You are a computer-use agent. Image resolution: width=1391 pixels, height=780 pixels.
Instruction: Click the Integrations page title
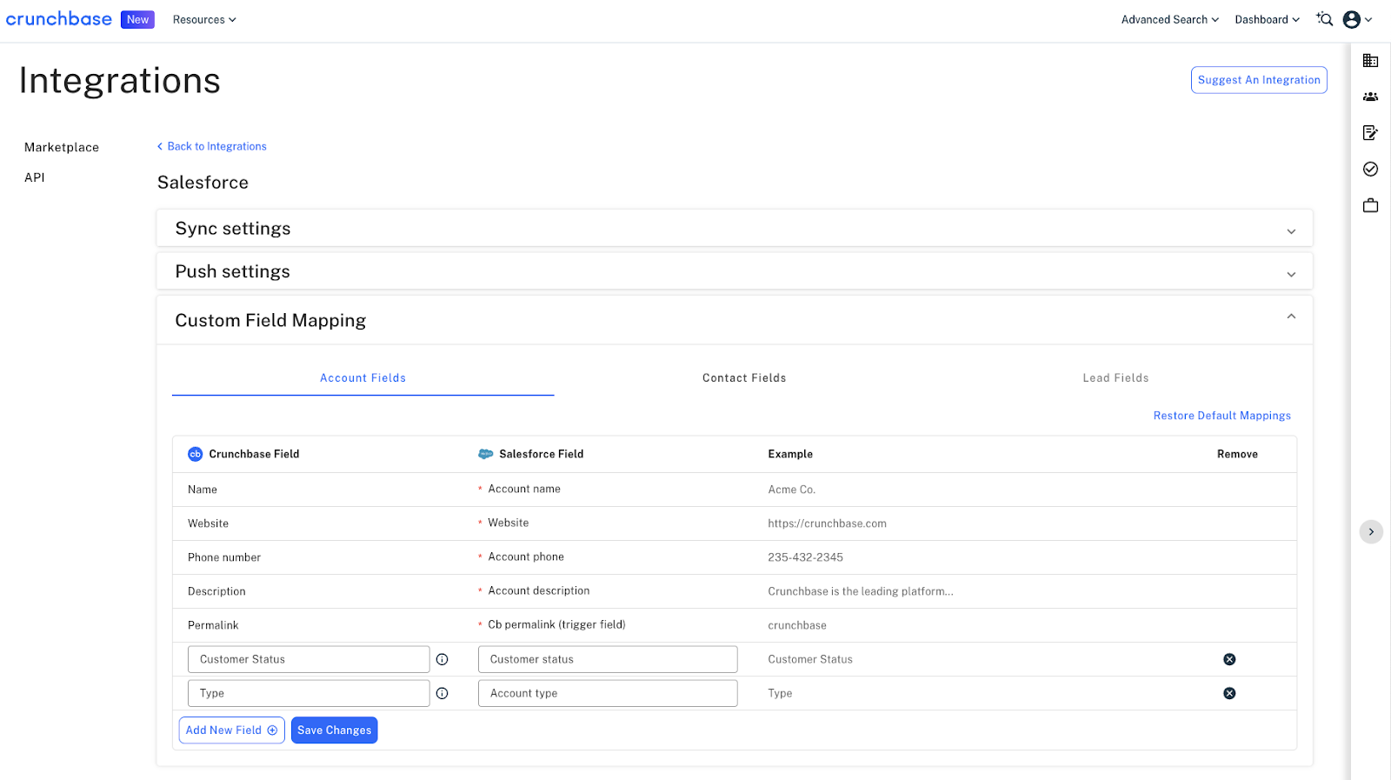pos(120,81)
